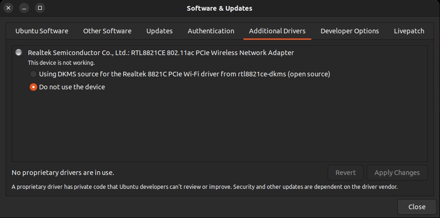Click the 'This device is not working.' text
Screen dimensions: 440x218
61,63
